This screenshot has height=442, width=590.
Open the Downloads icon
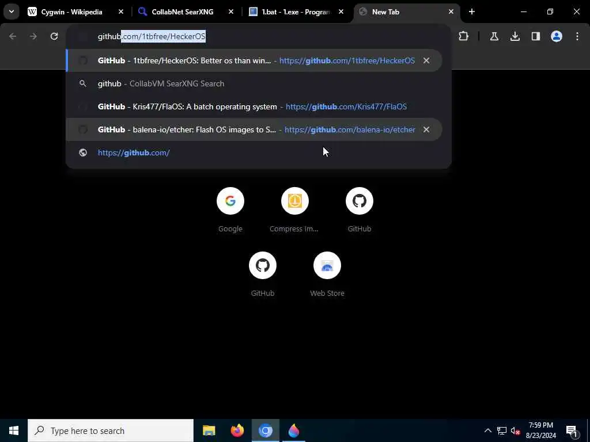click(x=515, y=36)
